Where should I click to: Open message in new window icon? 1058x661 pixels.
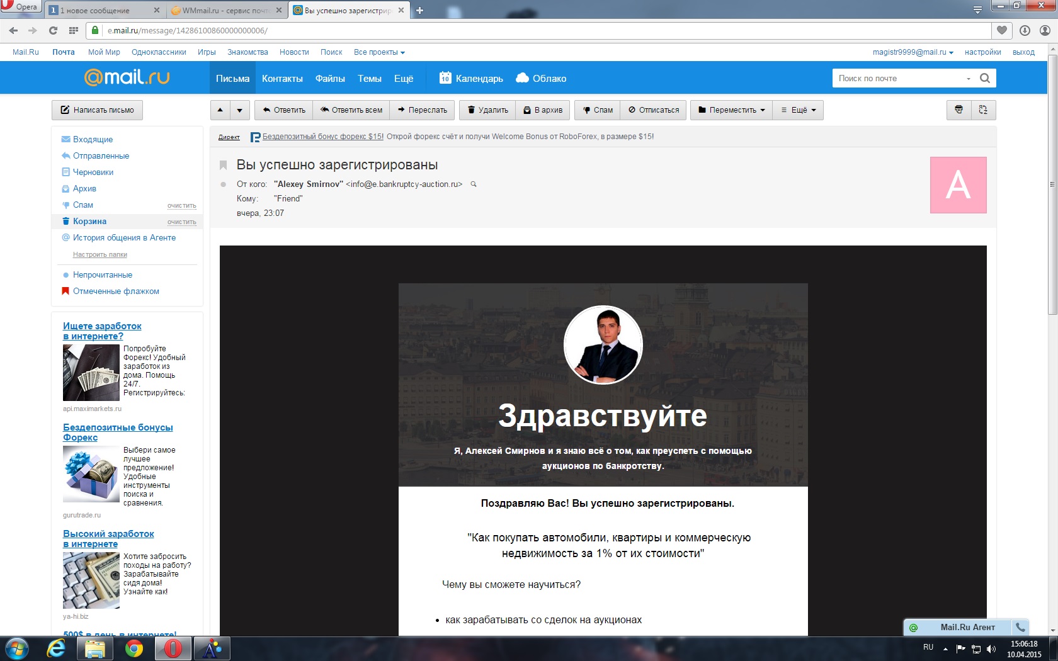(983, 110)
